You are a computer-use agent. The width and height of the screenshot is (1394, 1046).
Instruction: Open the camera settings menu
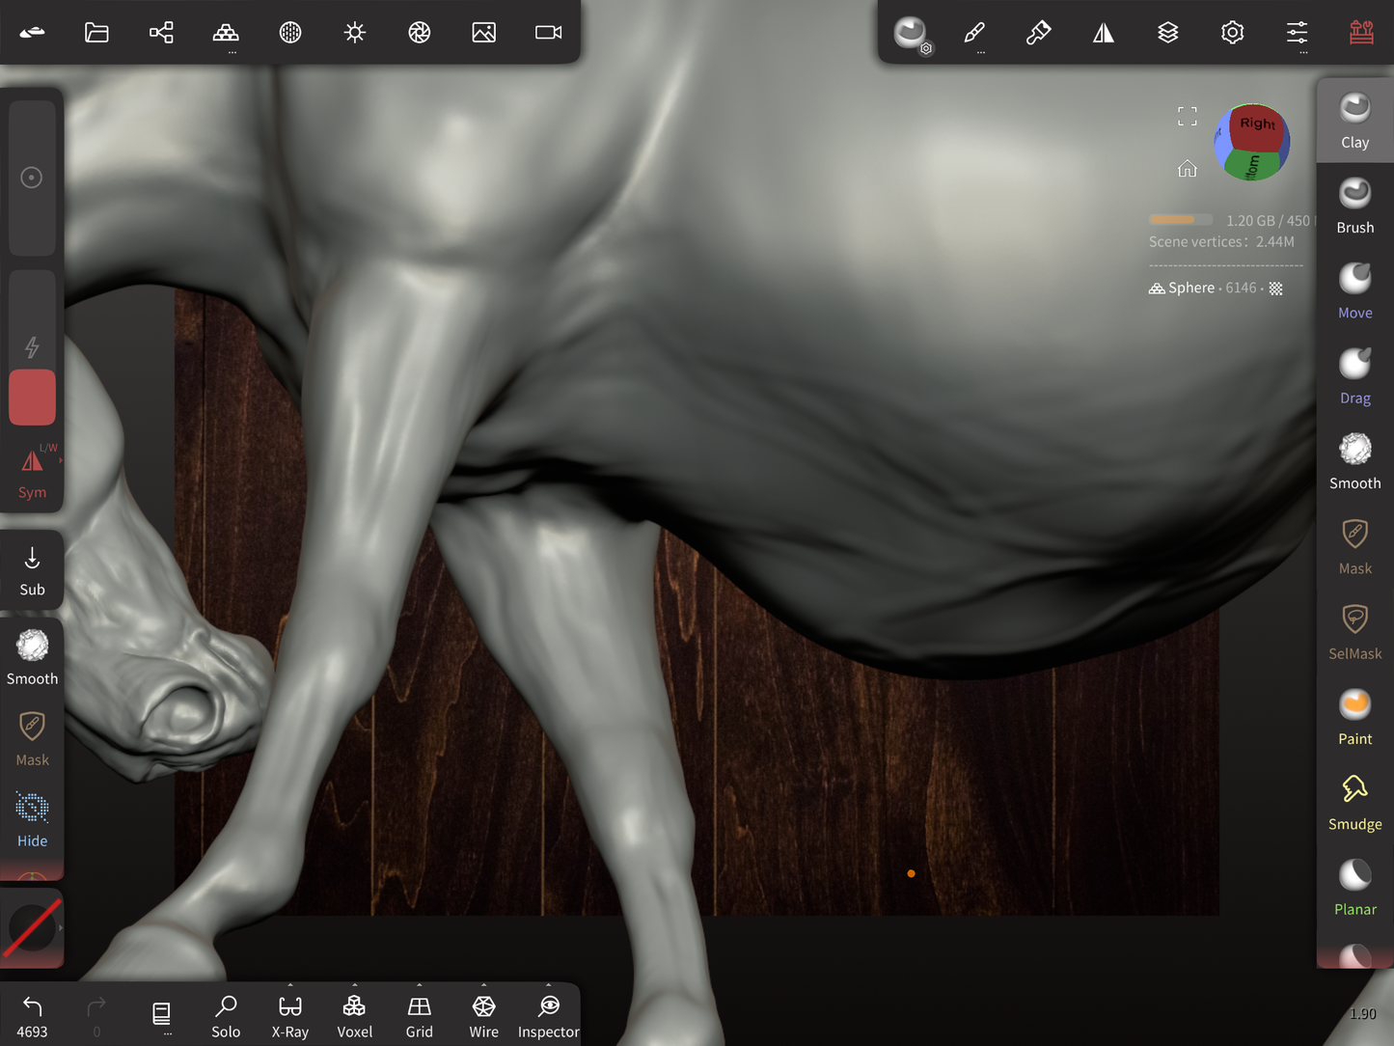click(548, 33)
